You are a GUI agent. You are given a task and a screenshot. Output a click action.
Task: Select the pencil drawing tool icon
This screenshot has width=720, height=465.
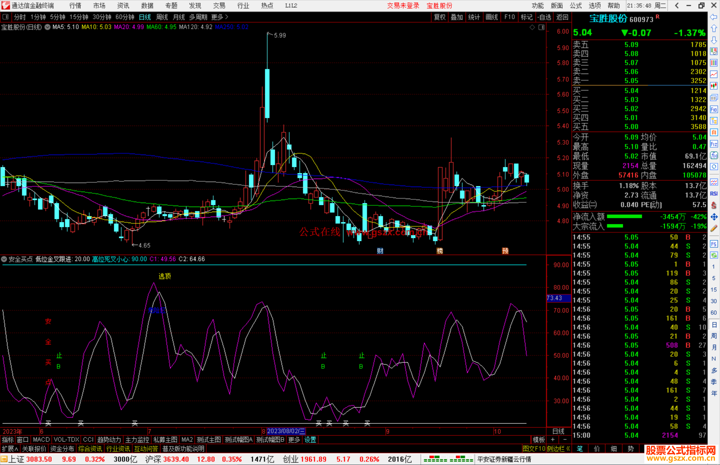click(714, 229)
